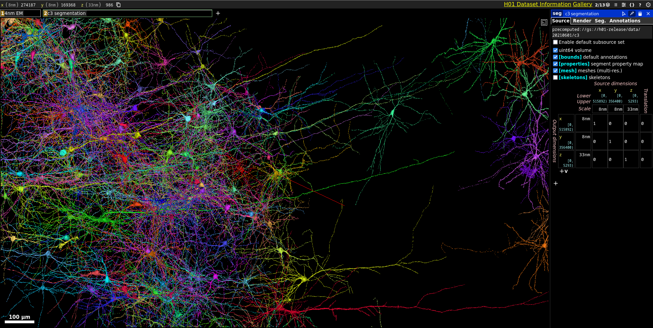Edit output z scale 33nm field

pos(583,155)
